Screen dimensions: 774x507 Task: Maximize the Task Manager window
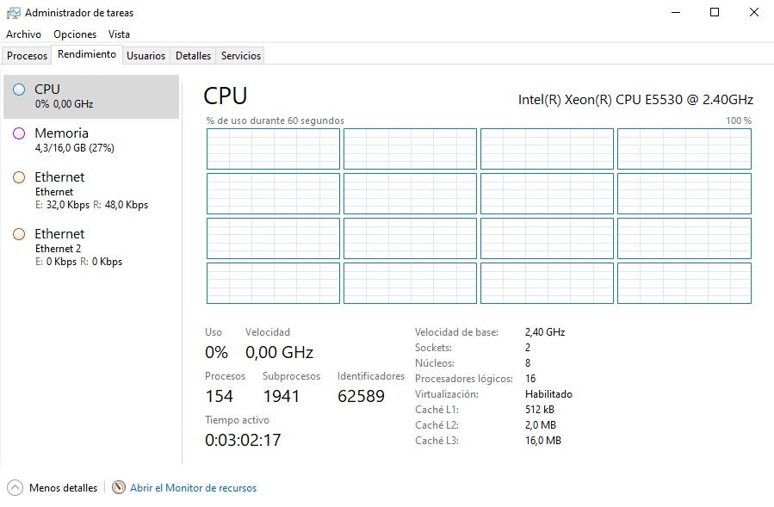(x=715, y=12)
